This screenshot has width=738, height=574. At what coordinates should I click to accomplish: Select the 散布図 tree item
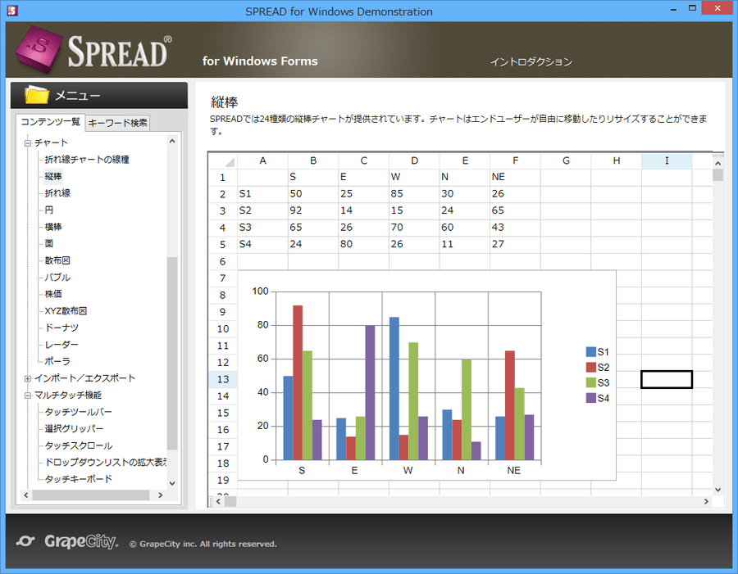(57, 260)
